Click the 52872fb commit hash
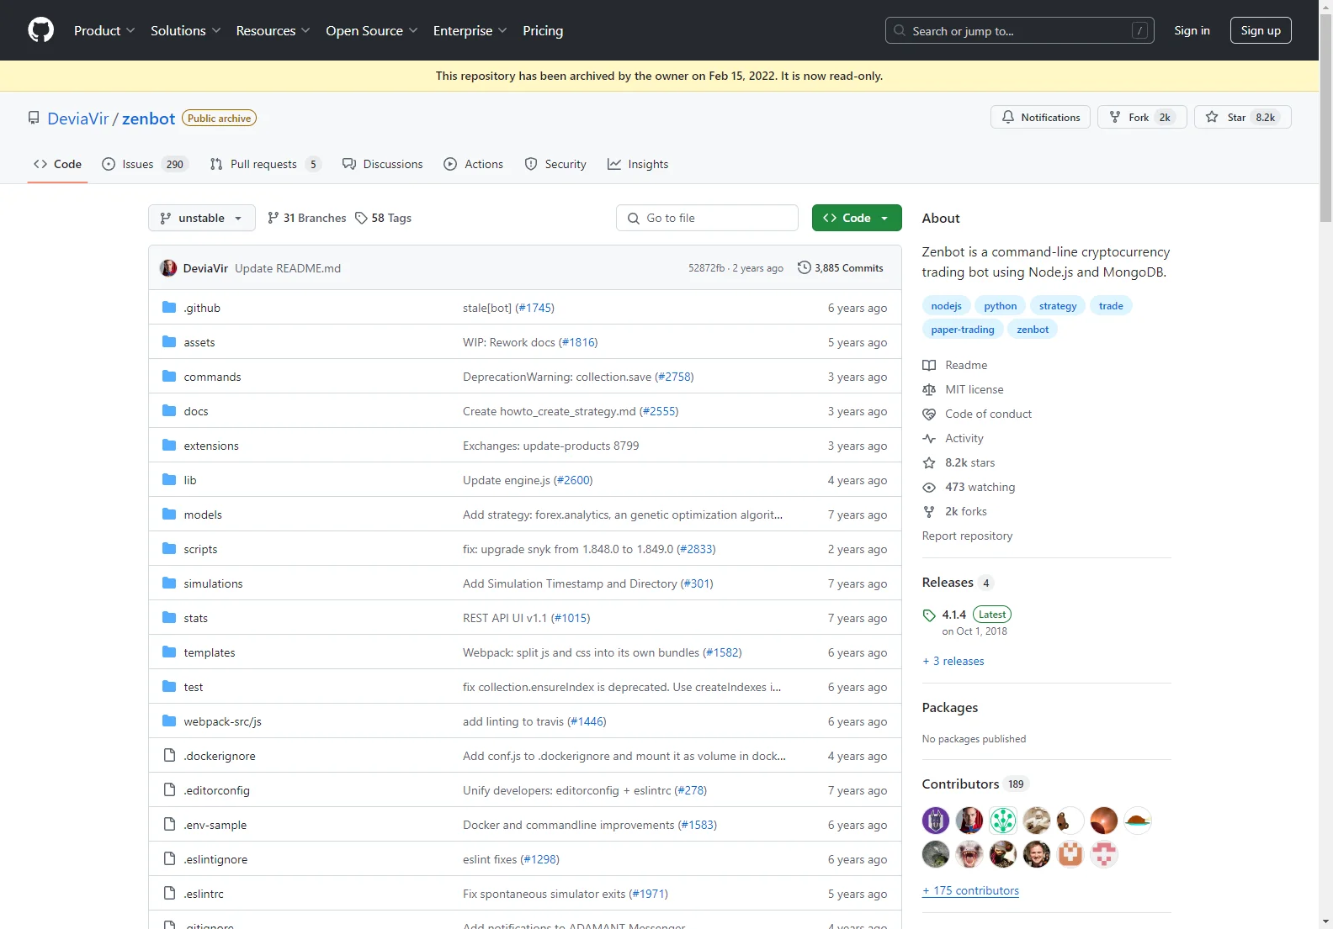Viewport: 1333px width, 929px height. tap(706, 268)
